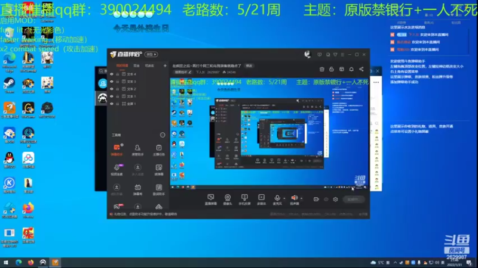Viewport: 478px width, 268px height.
Task: Open the 歌词助手 tool
Action: point(159,189)
